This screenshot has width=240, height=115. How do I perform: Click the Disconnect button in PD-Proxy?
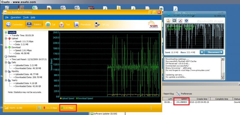tap(214, 52)
